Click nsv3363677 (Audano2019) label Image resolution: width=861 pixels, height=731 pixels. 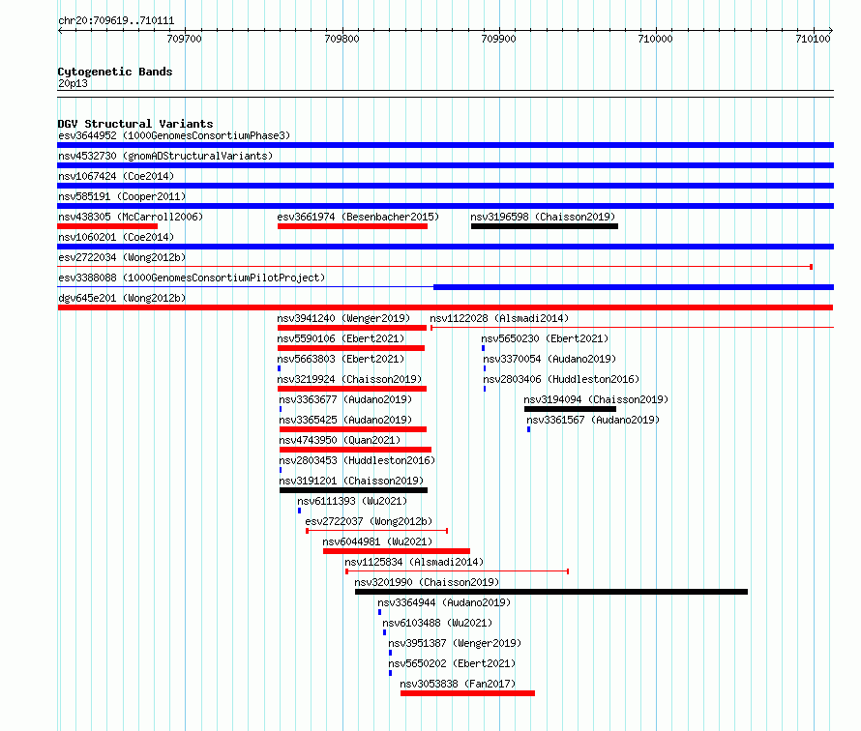point(345,399)
